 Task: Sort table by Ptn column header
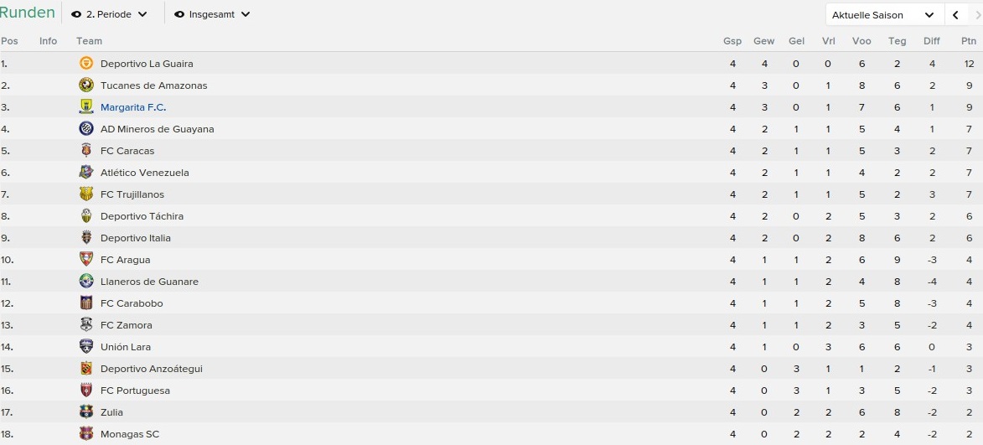(x=969, y=41)
